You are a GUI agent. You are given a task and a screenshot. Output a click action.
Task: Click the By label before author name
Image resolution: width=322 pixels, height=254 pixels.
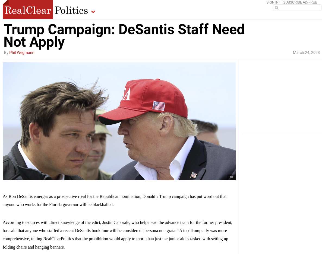click(x=6, y=53)
